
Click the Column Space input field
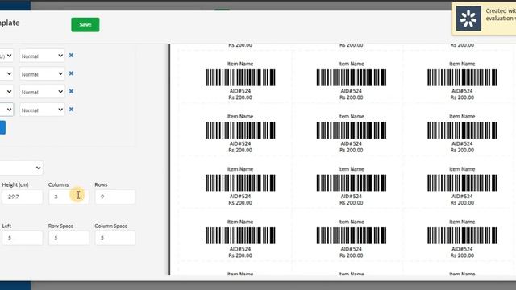pyautogui.click(x=114, y=238)
